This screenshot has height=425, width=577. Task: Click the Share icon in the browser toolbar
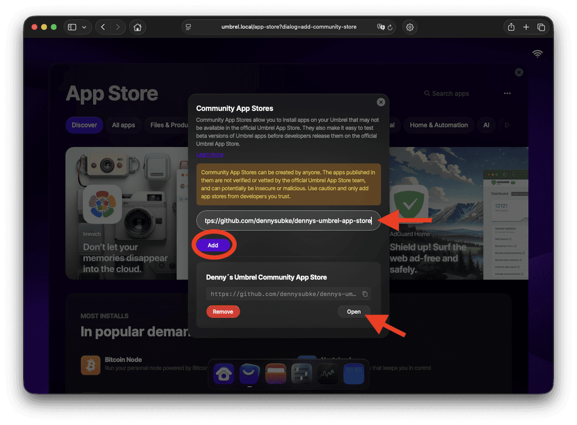[x=511, y=26]
